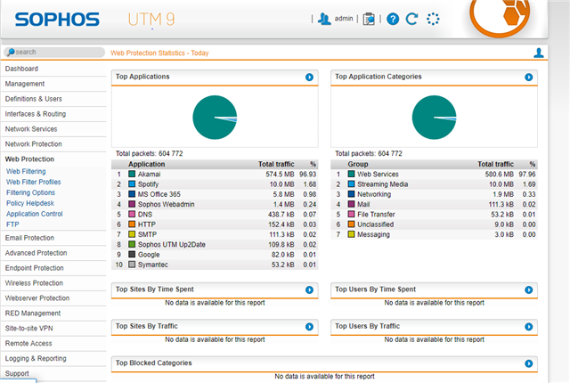
Task: Select the MS Office 365 row
Action: click(215, 194)
